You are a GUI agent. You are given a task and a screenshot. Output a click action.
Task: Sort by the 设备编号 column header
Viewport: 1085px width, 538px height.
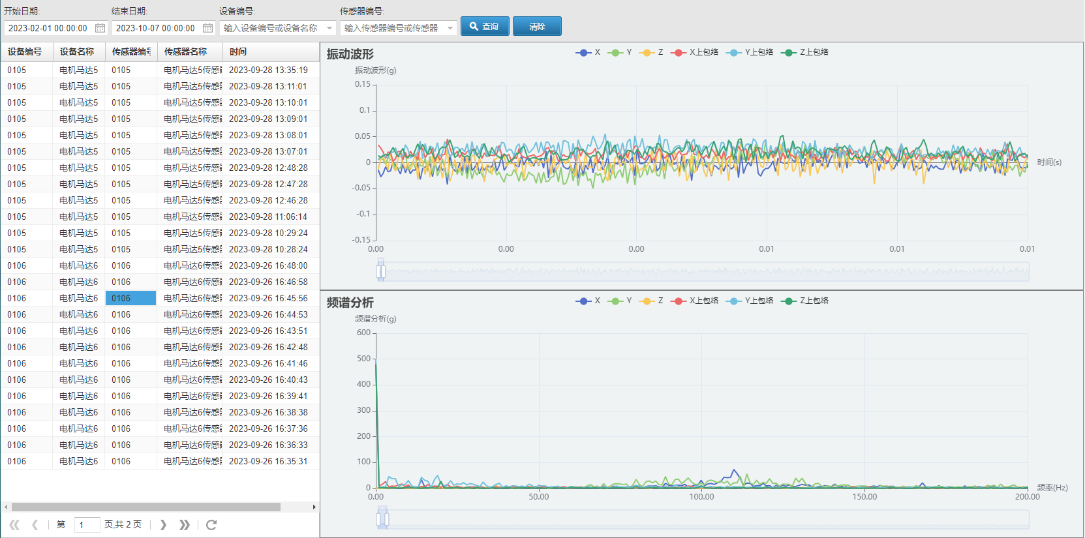pyautogui.click(x=27, y=52)
